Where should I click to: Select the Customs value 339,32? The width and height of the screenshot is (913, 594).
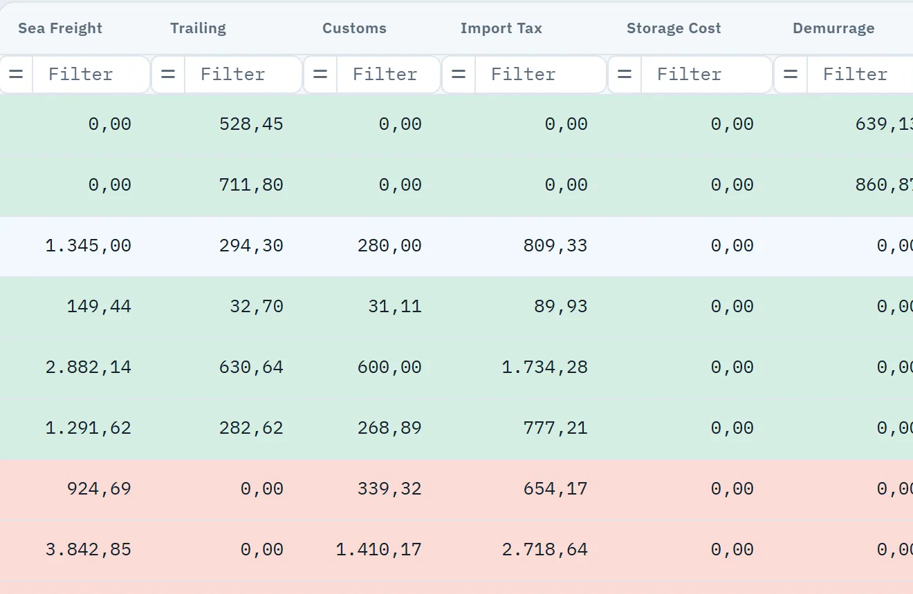[389, 489]
